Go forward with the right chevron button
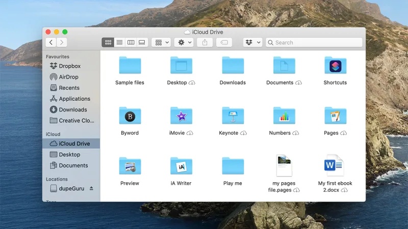This screenshot has width=408, height=229. point(62,42)
